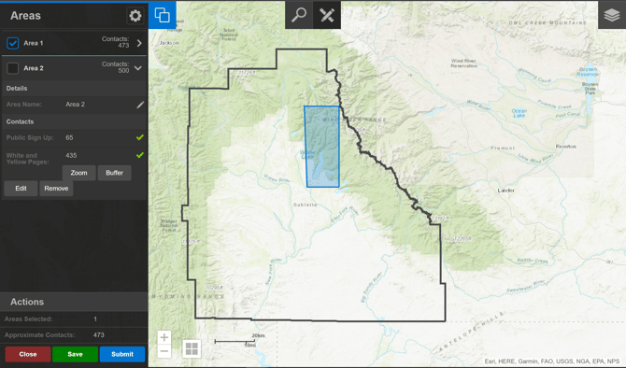Zoom out with the minus button

(x=164, y=351)
